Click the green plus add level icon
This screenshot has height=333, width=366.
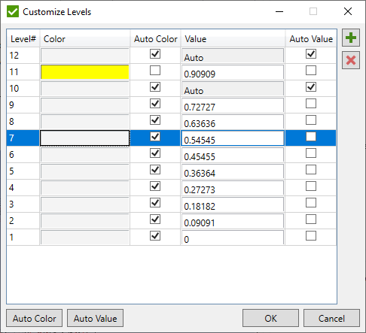click(x=351, y=38)
